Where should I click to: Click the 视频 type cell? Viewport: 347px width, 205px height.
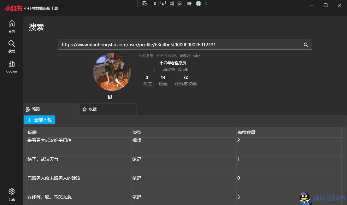pyautogui.click(x=184, y=147)
